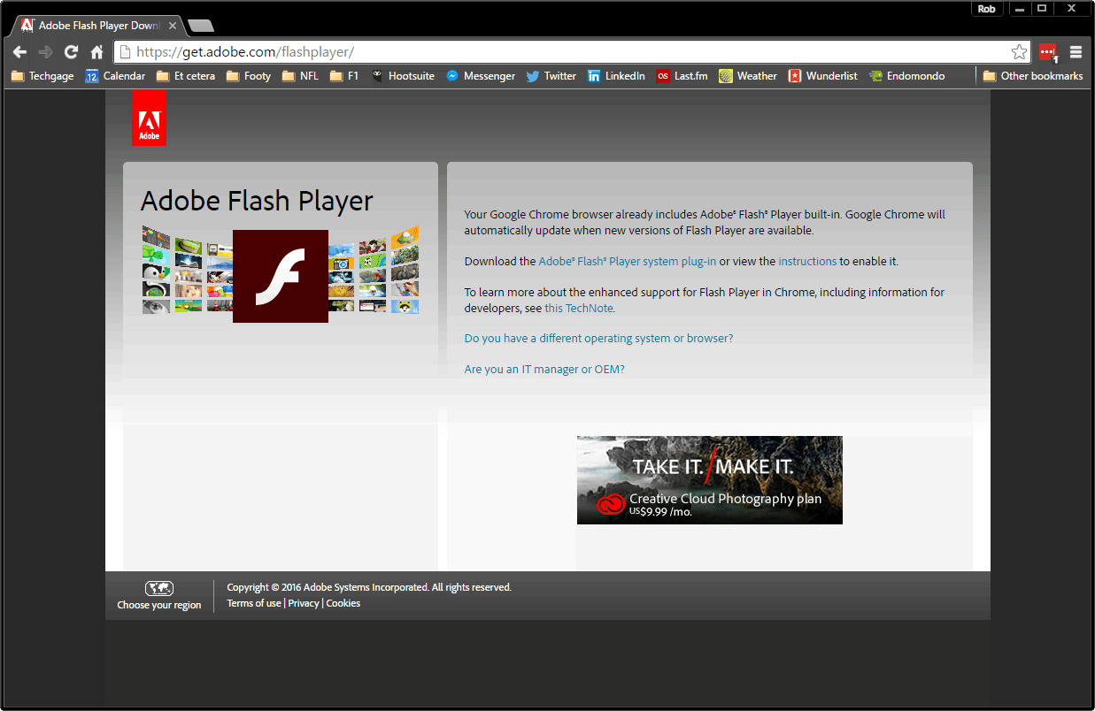The height and width of the screenshot is (711, 1095).
Task: Click the world map region icon
Action: click(x=159, y=588)
